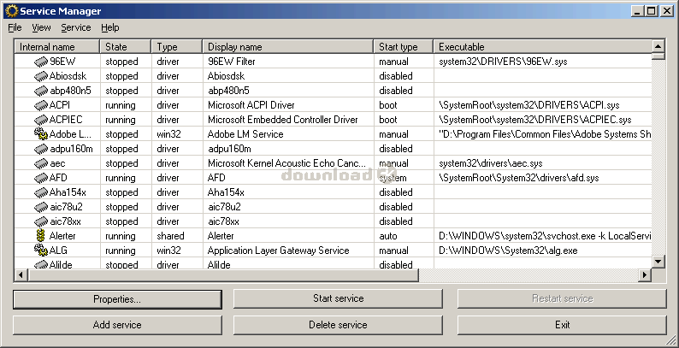Click the Alerter service gear icon
This screenshot has width=679, height=348.
[x=40, y=236]
